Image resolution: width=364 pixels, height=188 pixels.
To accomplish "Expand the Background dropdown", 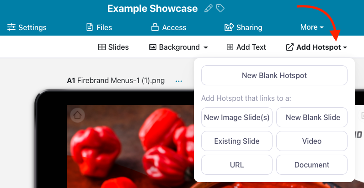I will (x=179, y=47).
